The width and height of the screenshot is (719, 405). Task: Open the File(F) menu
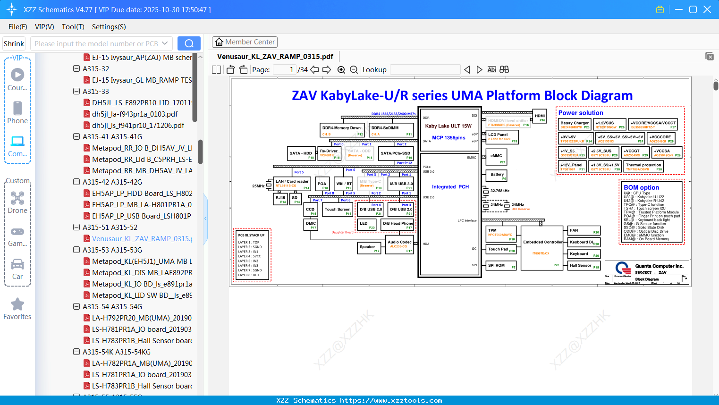[18, 27]
